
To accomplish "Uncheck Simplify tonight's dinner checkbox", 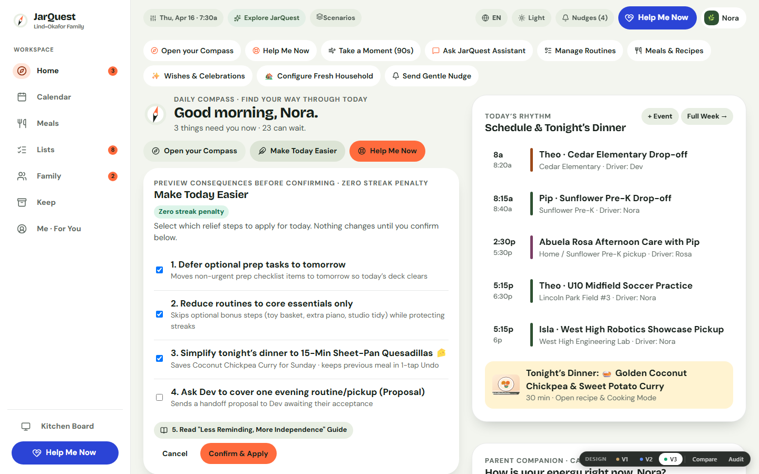I will (159, 359).
